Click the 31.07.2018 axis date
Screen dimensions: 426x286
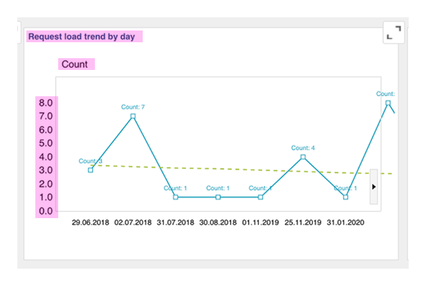pos(175,224)
